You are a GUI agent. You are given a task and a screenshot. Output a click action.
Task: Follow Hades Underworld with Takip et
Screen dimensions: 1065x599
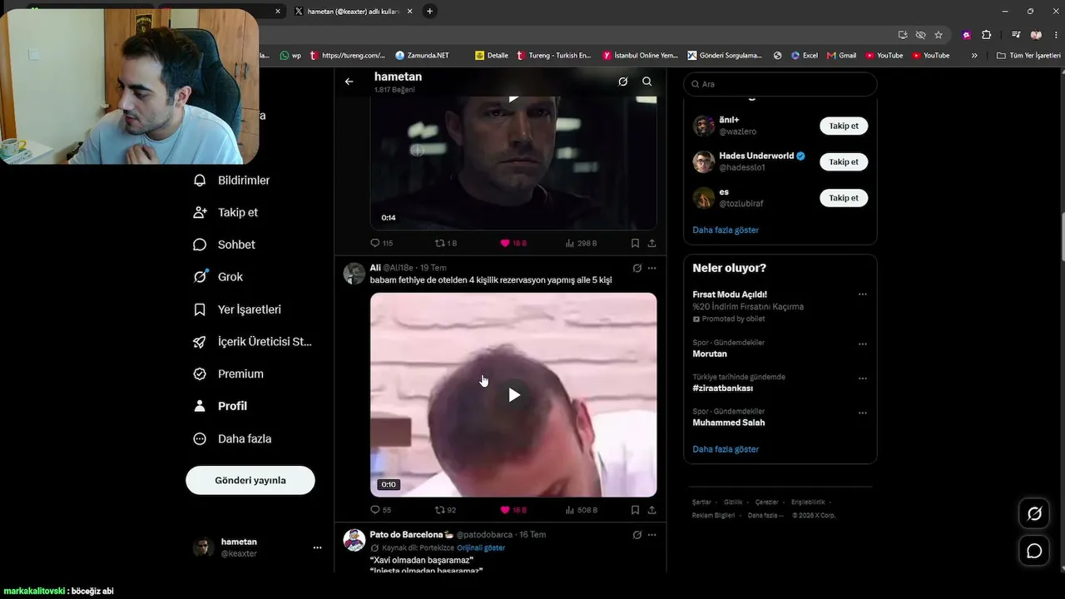tap(844, 161)
